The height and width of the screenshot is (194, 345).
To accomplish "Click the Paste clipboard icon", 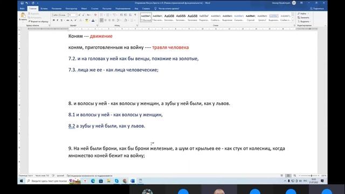I will (23, 16).
